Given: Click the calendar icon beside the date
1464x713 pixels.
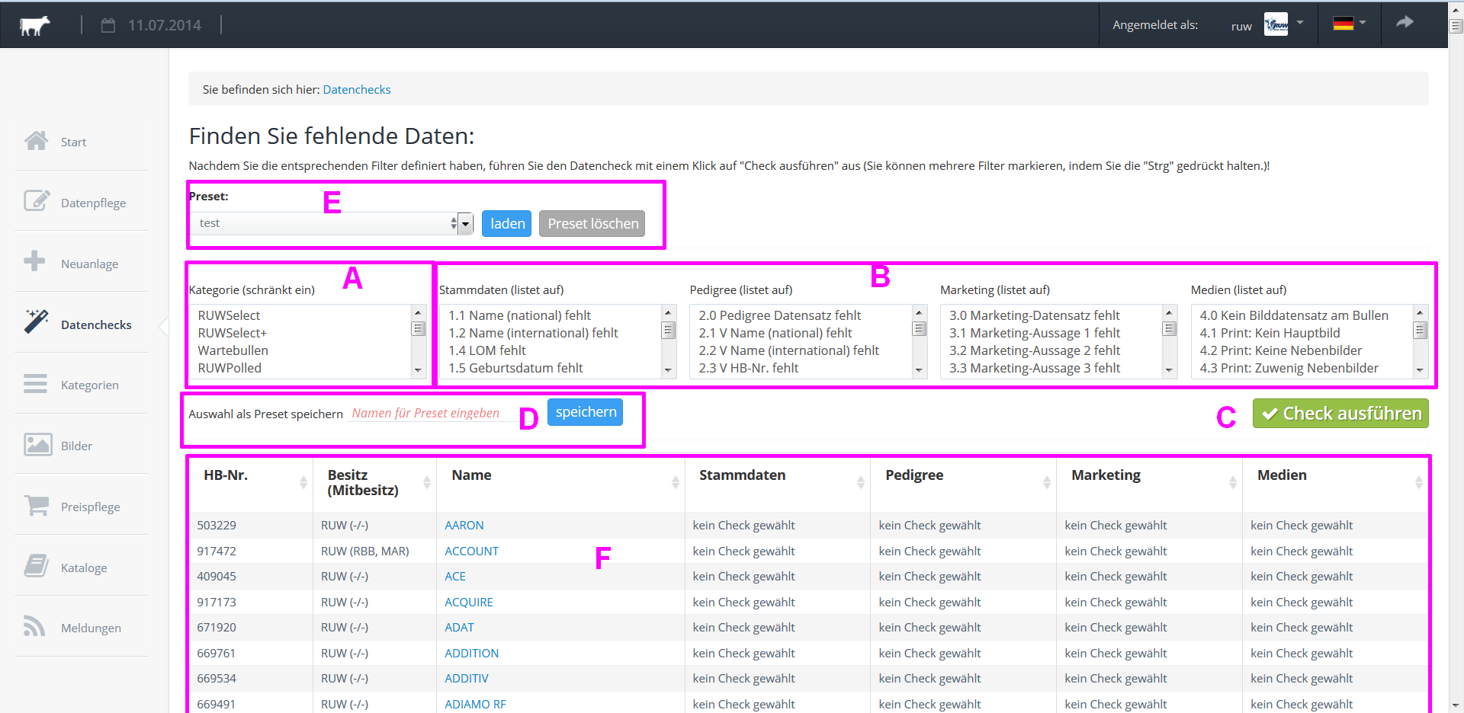Looking at the screenshot, I should pos(108,25).
